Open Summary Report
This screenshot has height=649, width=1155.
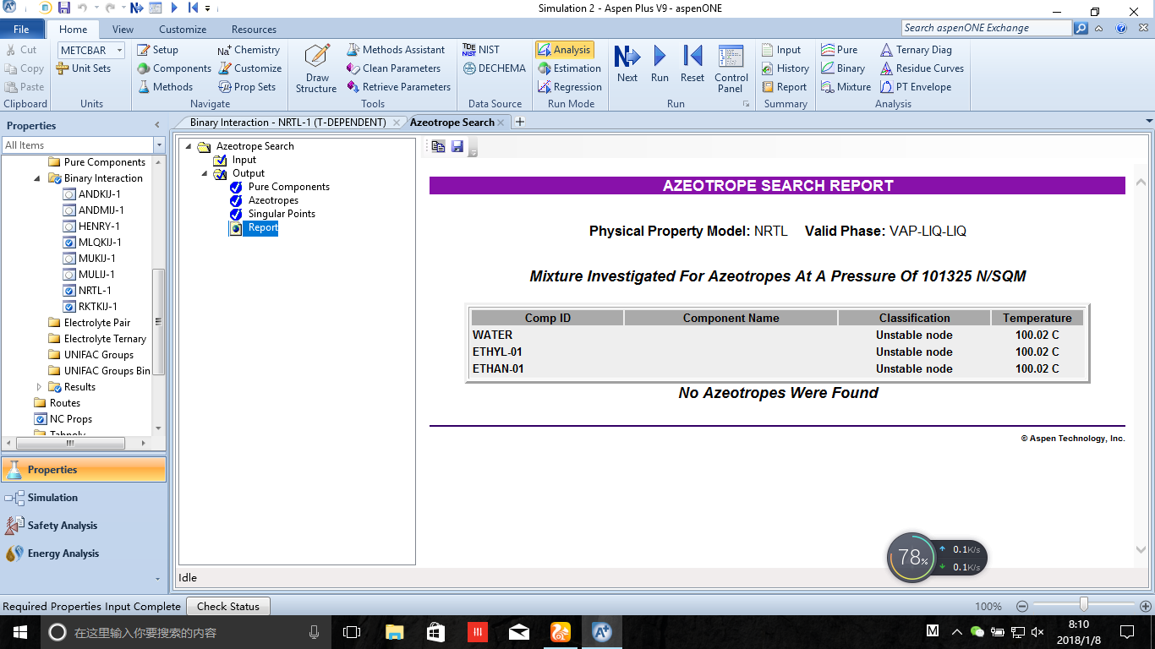click(784, 87)
